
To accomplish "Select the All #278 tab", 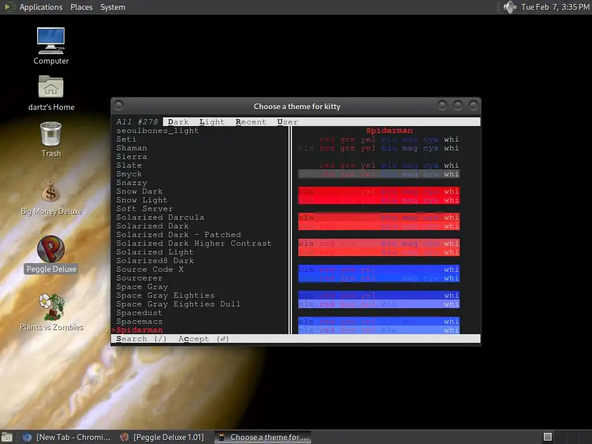I will tap(137, 122).
